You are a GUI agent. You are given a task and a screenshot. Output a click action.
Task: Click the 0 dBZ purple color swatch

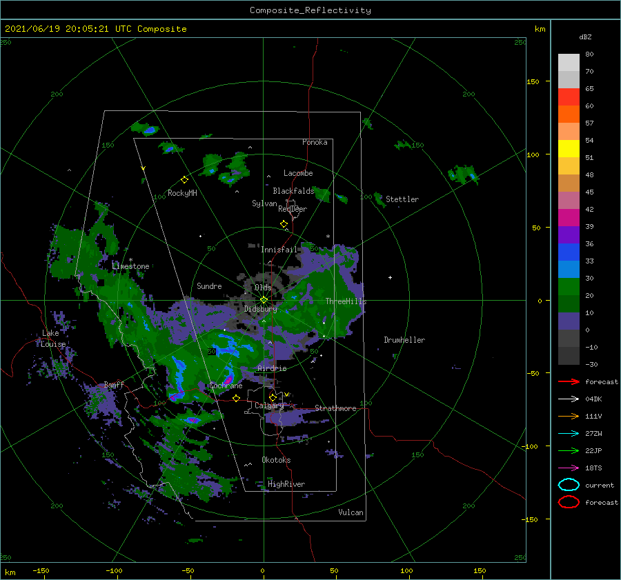[569, 321]
